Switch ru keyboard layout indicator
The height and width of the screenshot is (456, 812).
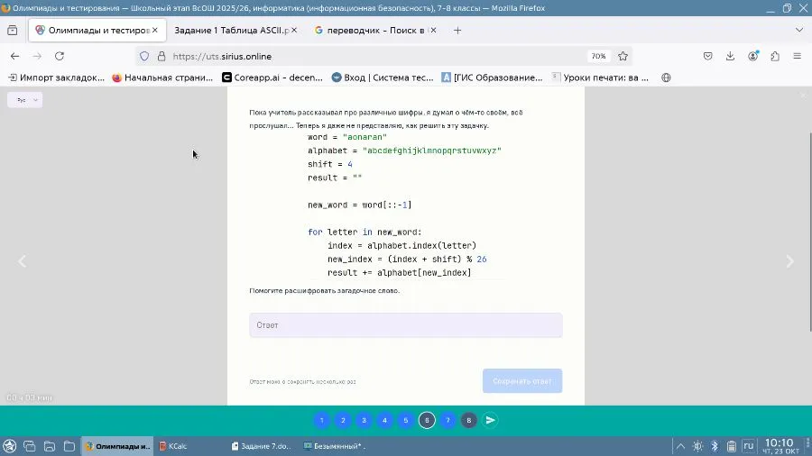pos(748,446)
